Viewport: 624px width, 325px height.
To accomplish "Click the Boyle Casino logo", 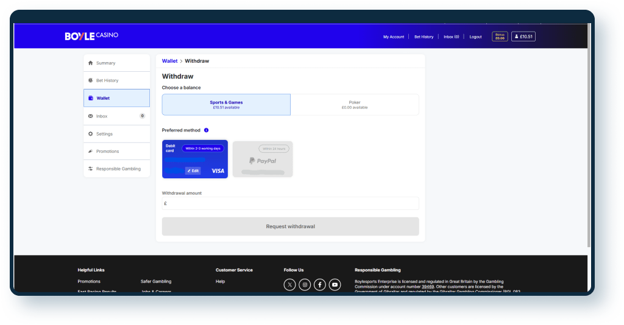I will pos(91,36).
